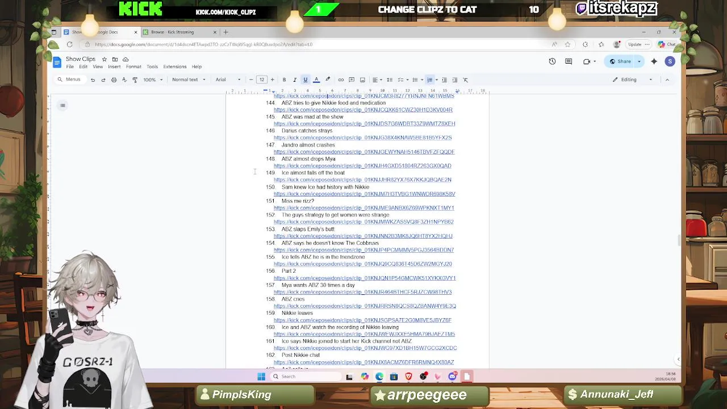Viewport: 727px width, 409px height.
Task: Click the Menus search box
Action: 69,80
